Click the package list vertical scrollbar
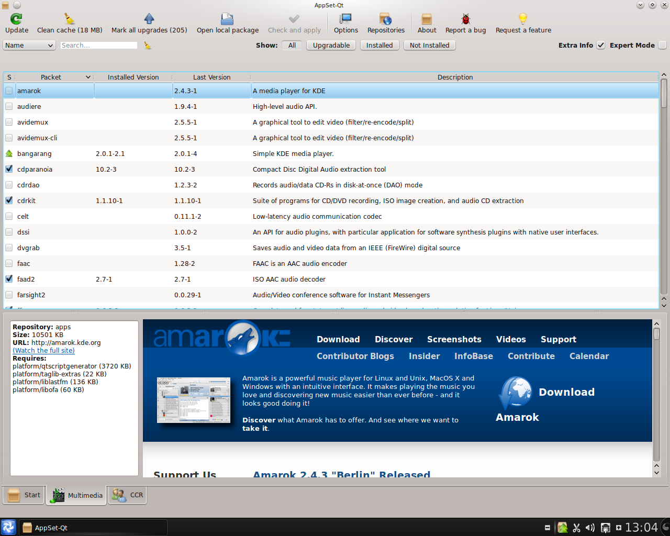Viewport: 670px width, 536px height. [x=664, y=191]
